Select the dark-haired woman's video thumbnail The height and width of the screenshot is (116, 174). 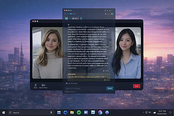coord(128,53)
